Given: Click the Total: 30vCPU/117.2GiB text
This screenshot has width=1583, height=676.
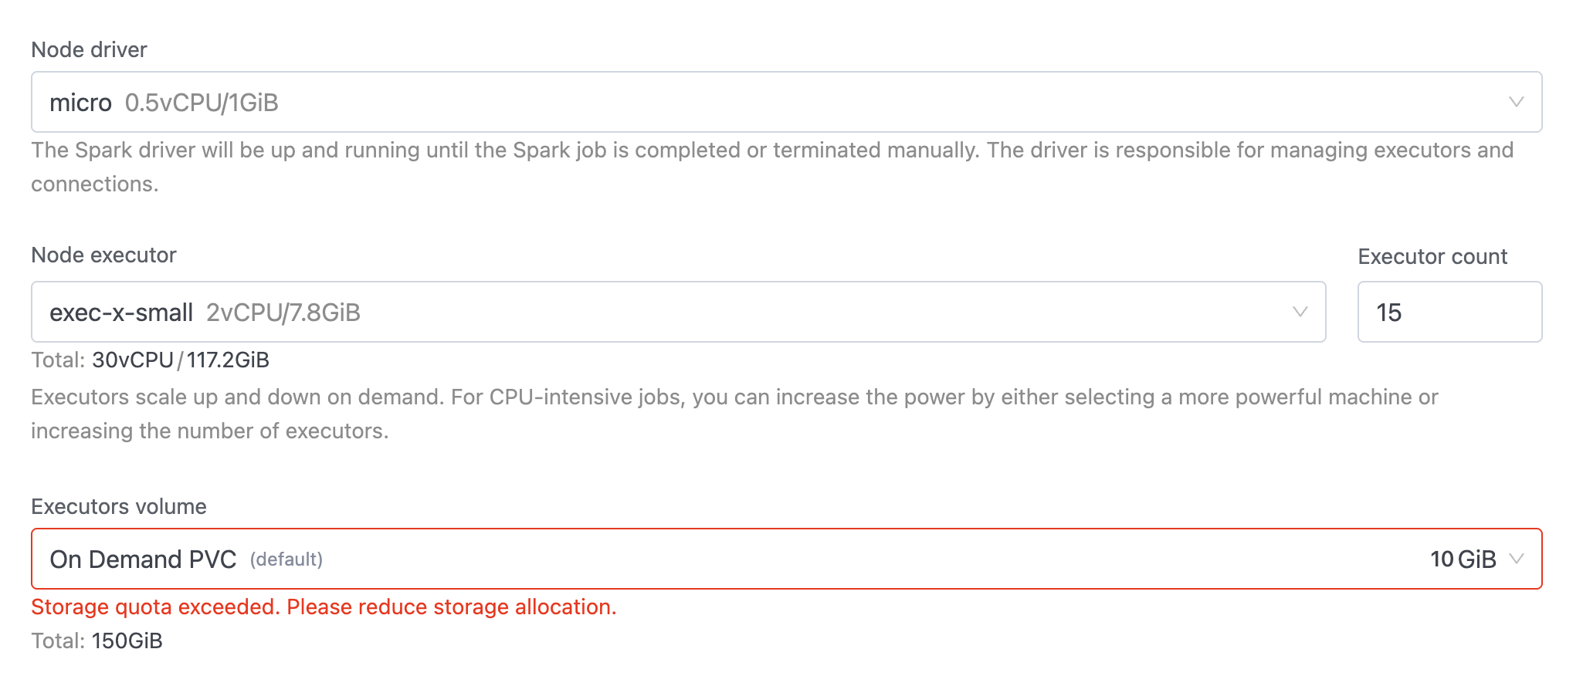Looking at the screenshot, I should point(150,359).
